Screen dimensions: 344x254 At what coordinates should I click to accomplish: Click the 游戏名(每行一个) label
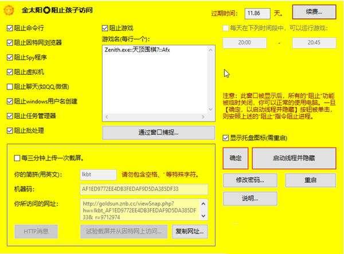tap(126, 39)
